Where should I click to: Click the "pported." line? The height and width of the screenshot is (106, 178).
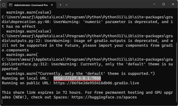tap(11, 69)
